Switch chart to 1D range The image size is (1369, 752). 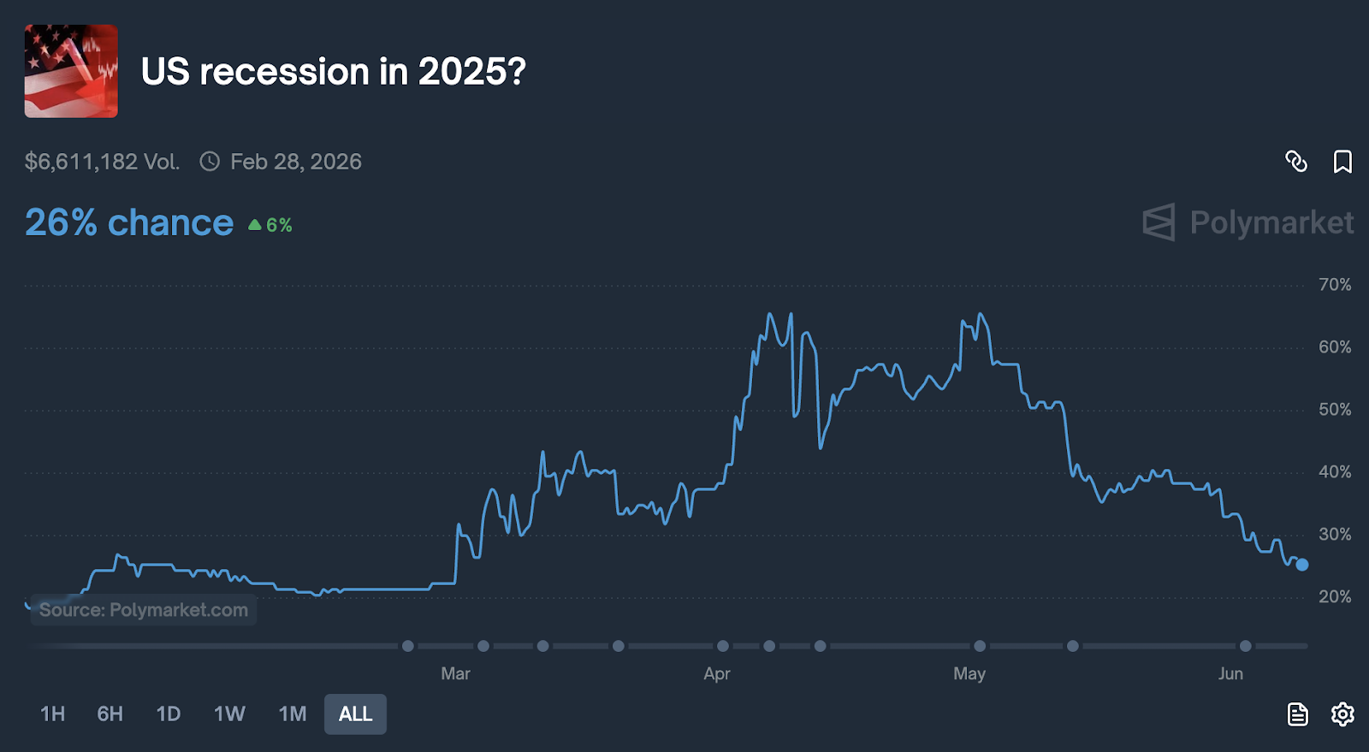click(x=169, y=714)
